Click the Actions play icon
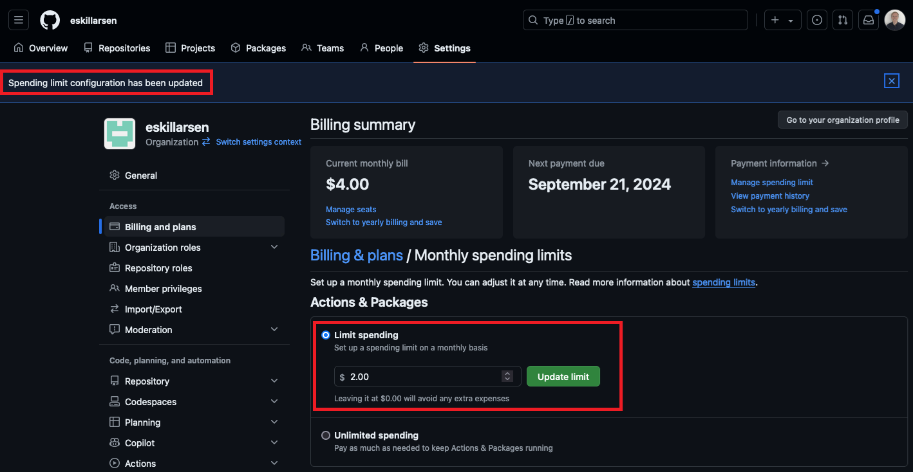Image resolution: width=913 pixels, height=472 pixels. [115, 464]
